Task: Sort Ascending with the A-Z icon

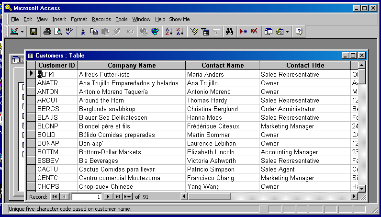Action: pyautogui.click(x=168, y=32)
